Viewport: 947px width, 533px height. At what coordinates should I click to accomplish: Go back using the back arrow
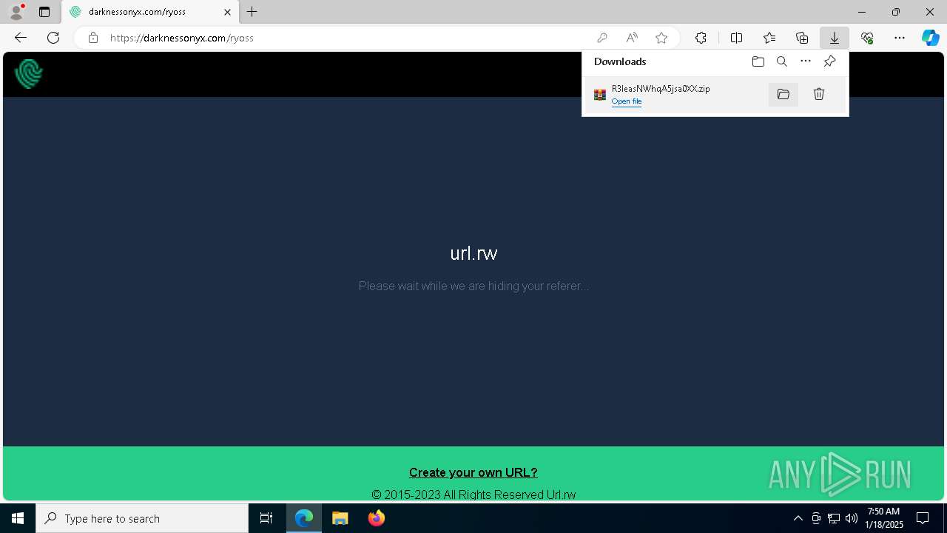pyautogui.click(x=21, y=38)
